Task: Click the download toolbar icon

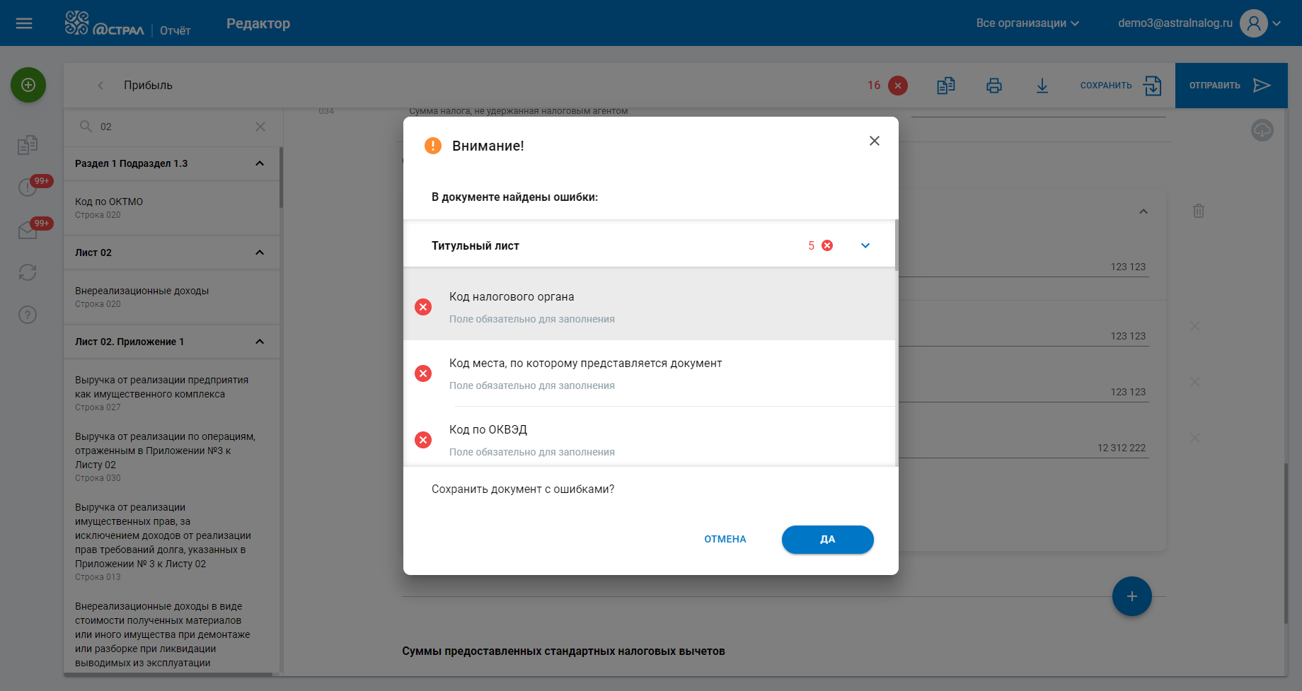Action: (x=1042, y=86)
